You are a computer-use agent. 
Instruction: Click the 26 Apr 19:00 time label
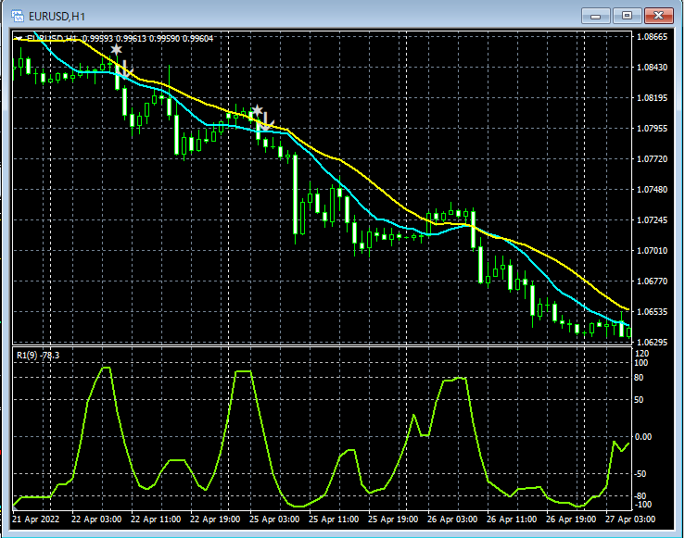[x=571, y=519]
